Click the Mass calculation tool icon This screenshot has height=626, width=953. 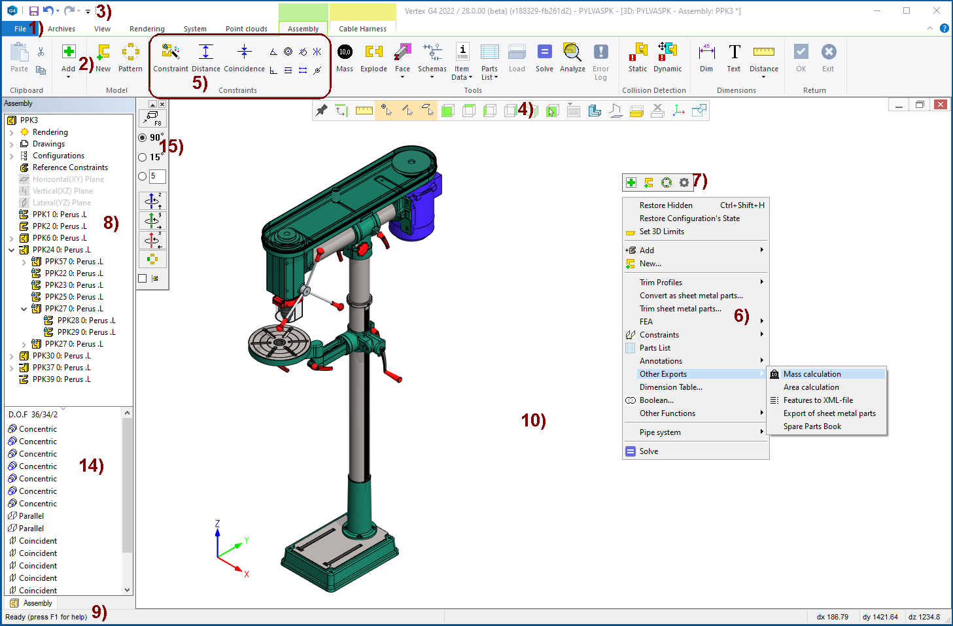coord(345,52)
